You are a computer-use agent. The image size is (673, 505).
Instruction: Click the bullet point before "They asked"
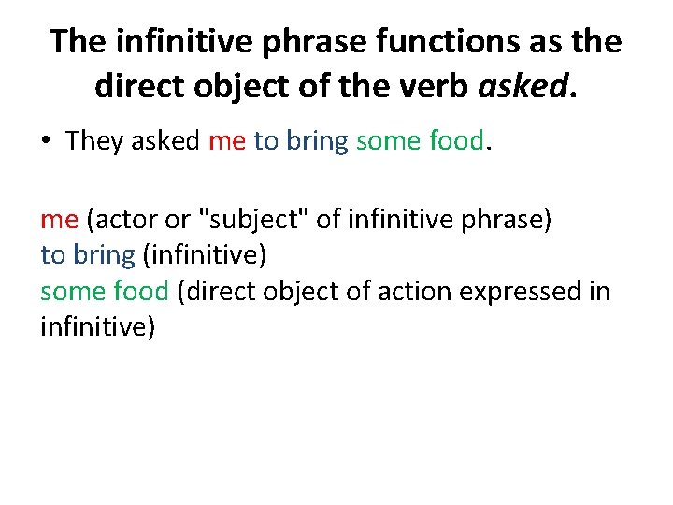tap(46, 142)
